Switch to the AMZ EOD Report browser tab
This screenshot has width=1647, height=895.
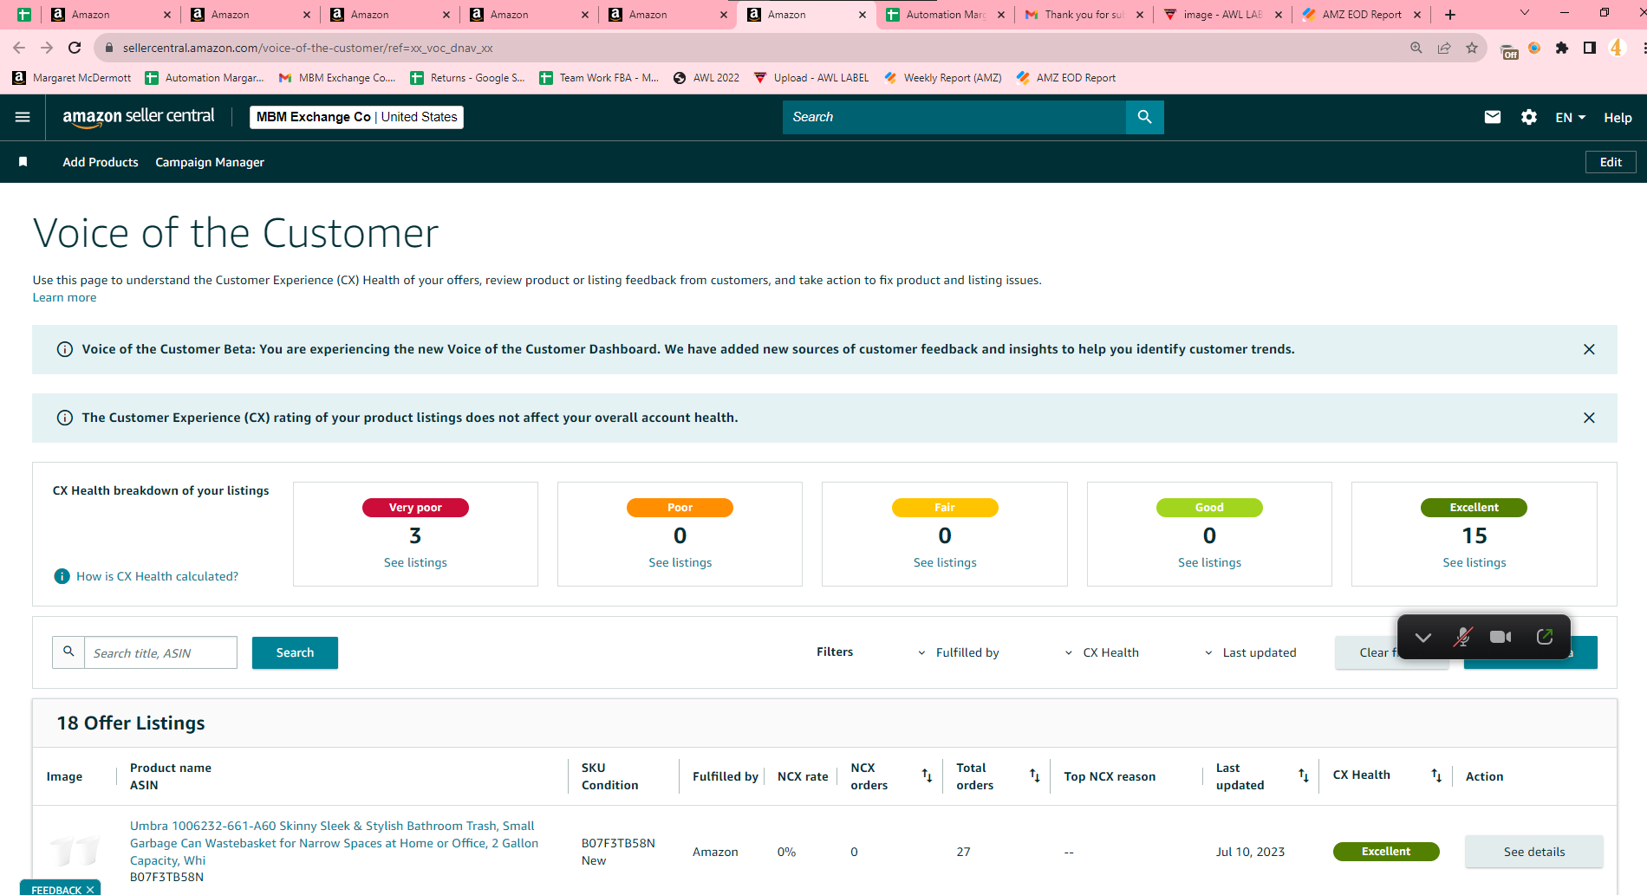[1361, 15]
